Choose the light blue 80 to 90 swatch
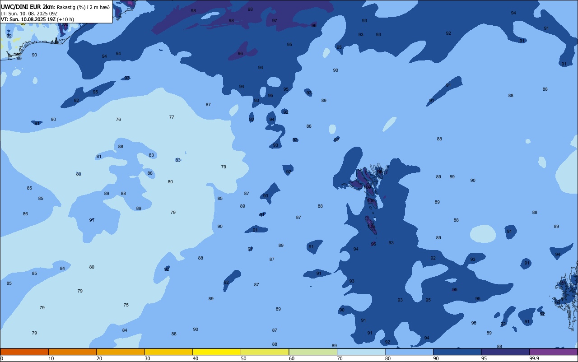 (x=409, y=352)
